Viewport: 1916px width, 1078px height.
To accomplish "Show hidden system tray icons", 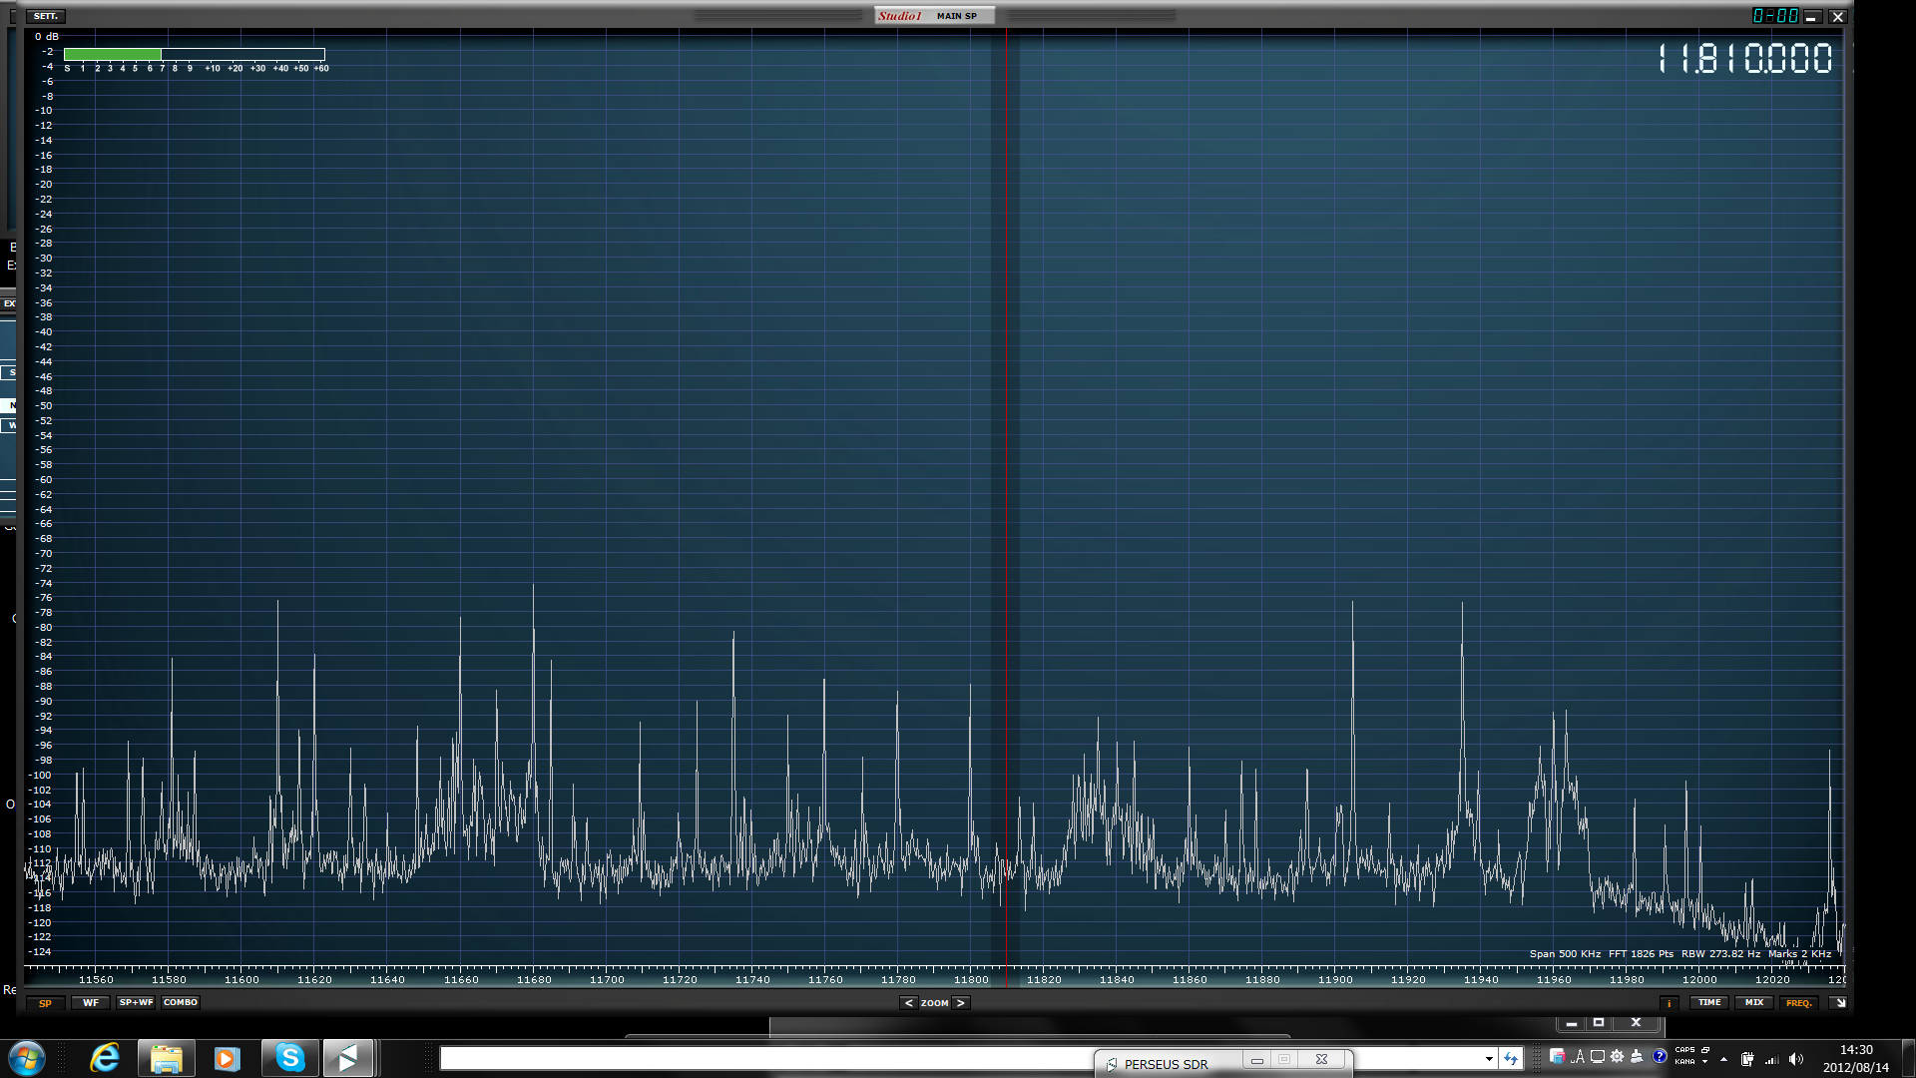I will click(x=1723, y=1059).
